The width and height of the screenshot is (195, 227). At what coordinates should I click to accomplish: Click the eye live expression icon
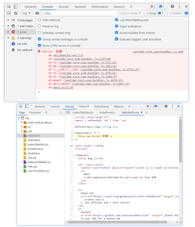click(x=37, y=13)
